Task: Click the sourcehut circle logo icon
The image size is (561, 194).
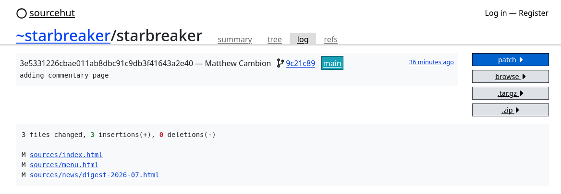Action: click(x=22, y=13)
